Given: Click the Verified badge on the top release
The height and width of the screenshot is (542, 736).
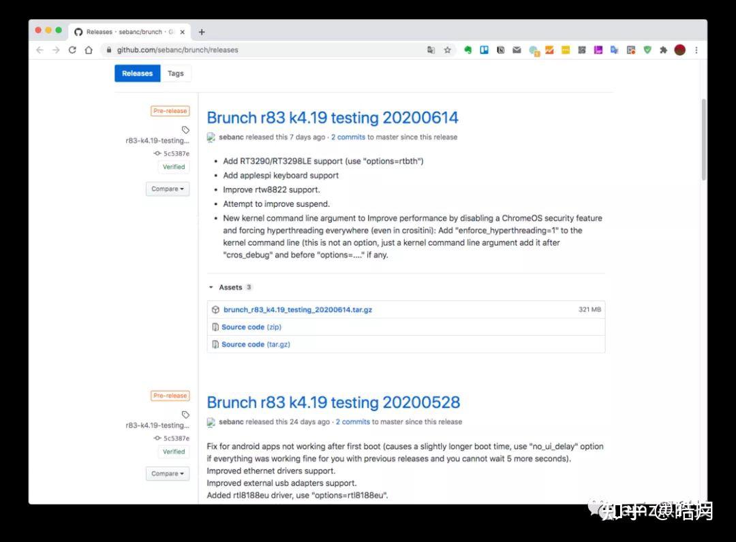Looking at the screenshot, I should [x=173, y=166].
